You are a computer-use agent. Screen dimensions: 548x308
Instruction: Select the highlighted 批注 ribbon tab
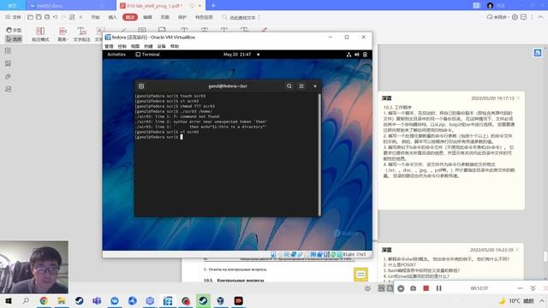[129, 17]
